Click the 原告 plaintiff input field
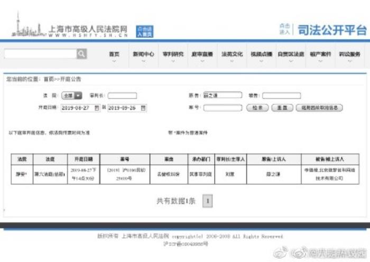Screen dimensions: 370x262 tap(222, 96)
